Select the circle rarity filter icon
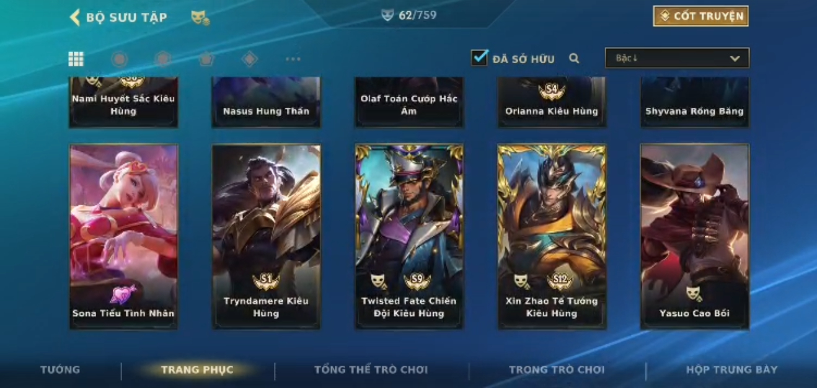 click(120, 59)
